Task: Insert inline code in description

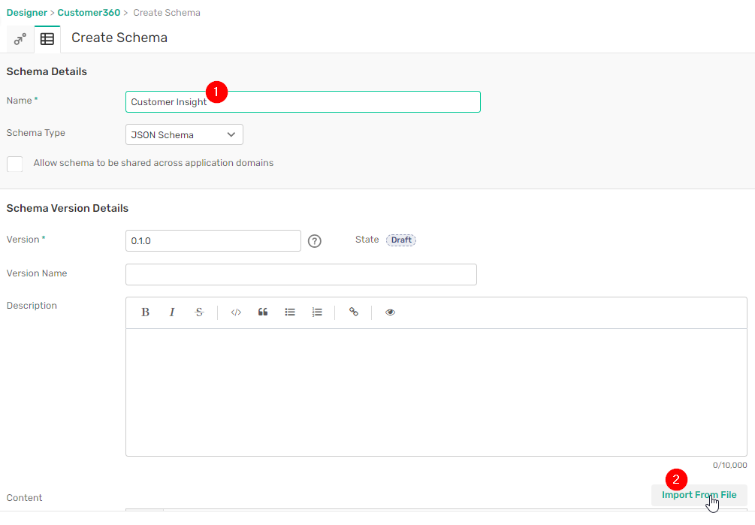Action: 236,312
